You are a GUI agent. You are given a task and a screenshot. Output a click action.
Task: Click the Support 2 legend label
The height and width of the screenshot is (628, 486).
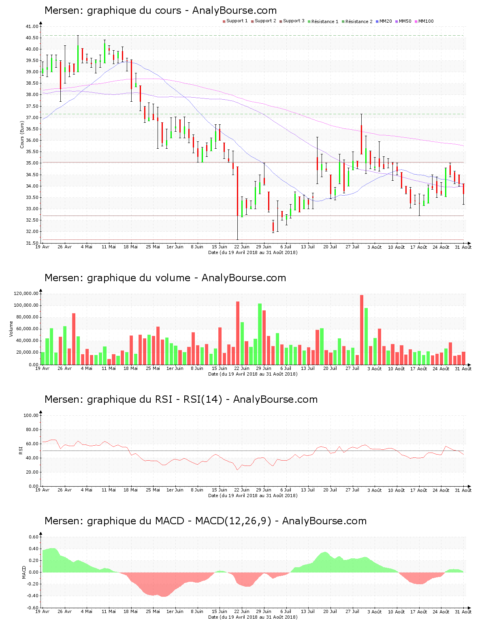(265, 21)
